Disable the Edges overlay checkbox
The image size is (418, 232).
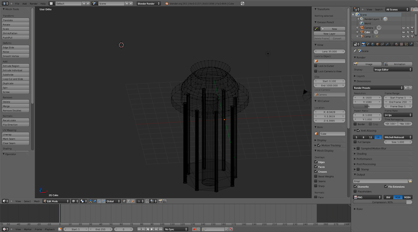tap(316, 162)
